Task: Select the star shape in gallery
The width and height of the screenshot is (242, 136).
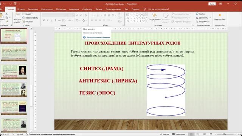Action: tap(143, 21)
